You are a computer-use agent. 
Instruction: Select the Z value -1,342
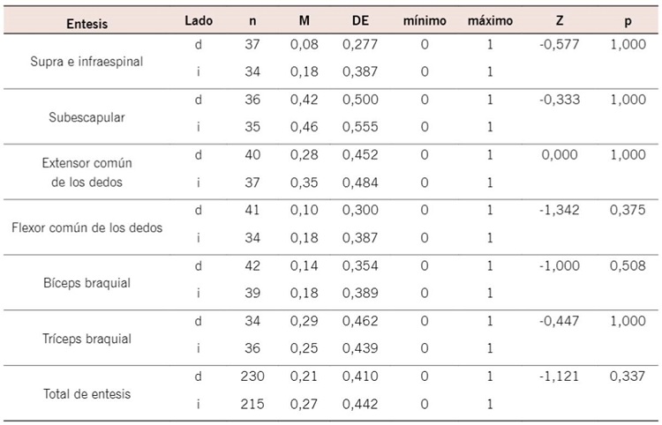pyautogui.click(x=560, y=210)
